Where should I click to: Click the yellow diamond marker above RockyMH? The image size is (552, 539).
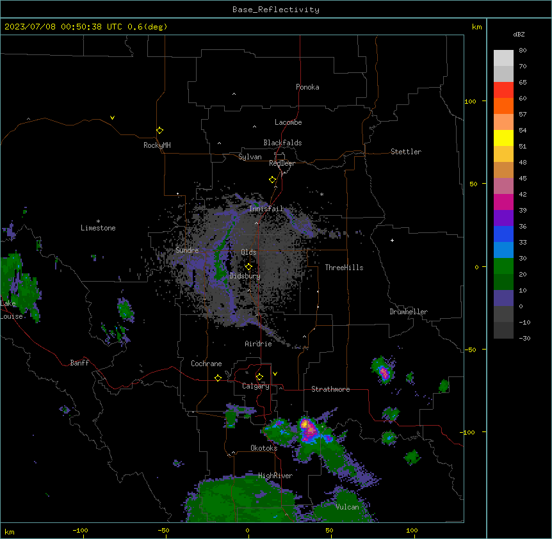click(x=159, y=131)
